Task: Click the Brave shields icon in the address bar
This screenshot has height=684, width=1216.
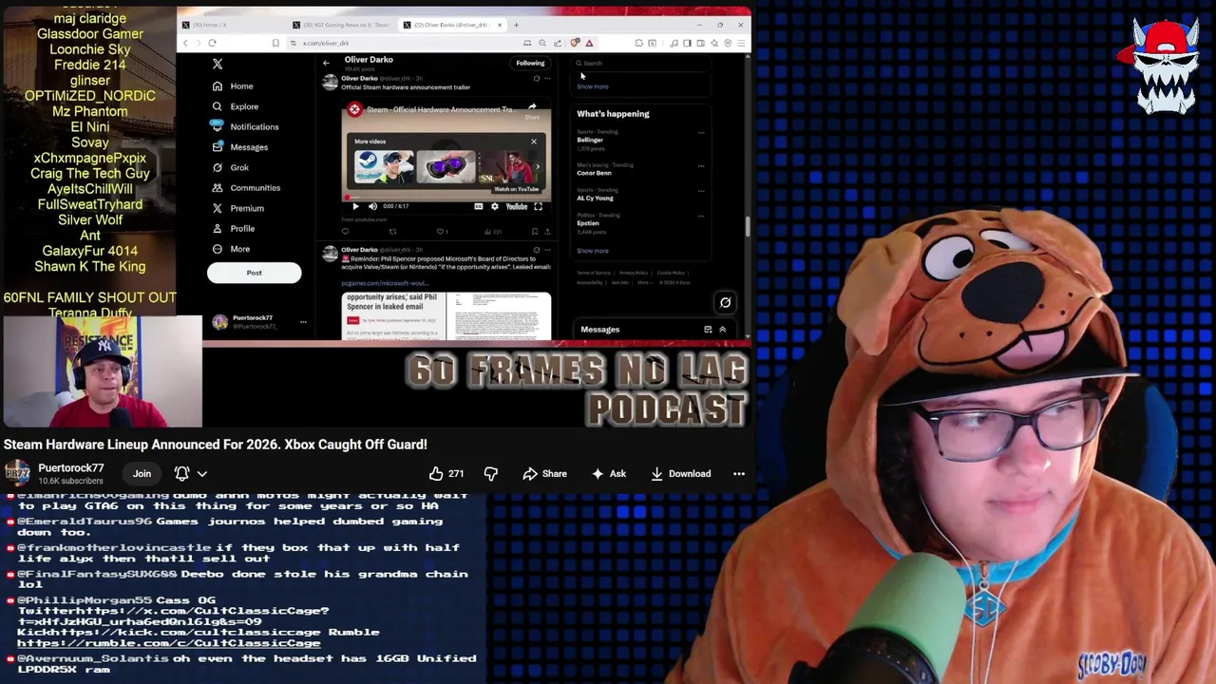Action: pyautogui.click(x=575, y=43)
